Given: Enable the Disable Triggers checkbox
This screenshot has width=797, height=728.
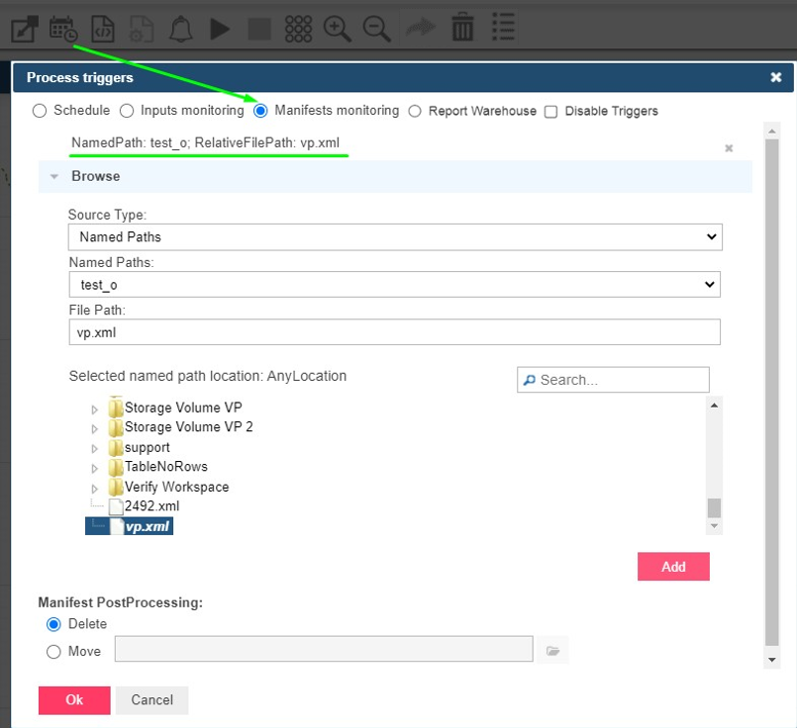Looking at the screenshot, I should tap(550, 111).
